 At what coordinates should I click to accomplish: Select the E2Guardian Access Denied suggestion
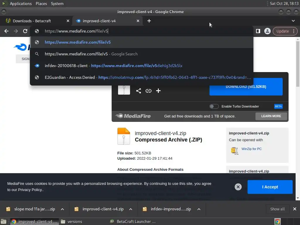[142, 77]
